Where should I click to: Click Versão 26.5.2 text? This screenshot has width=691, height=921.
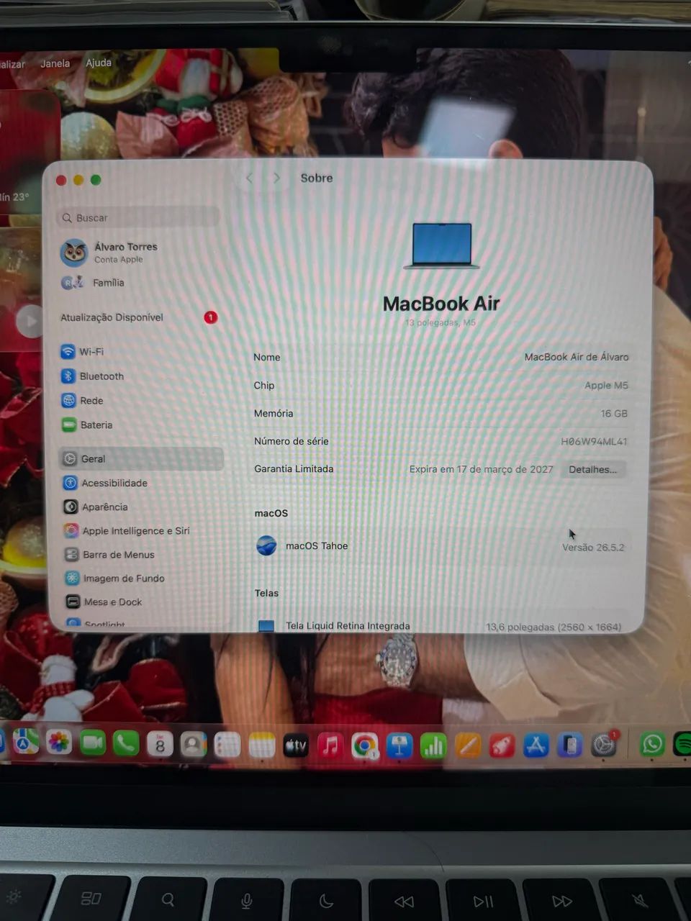click(593, 548)
